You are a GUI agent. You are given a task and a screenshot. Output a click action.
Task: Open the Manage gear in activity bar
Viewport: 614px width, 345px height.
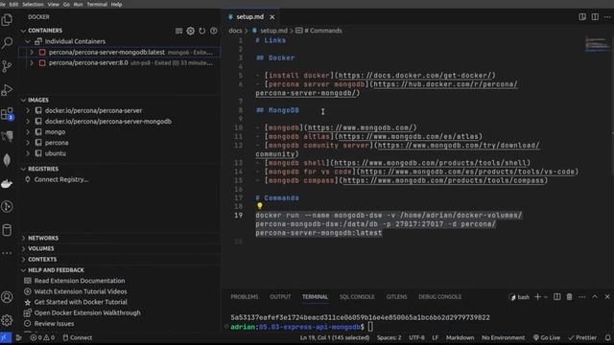point(7,320)
